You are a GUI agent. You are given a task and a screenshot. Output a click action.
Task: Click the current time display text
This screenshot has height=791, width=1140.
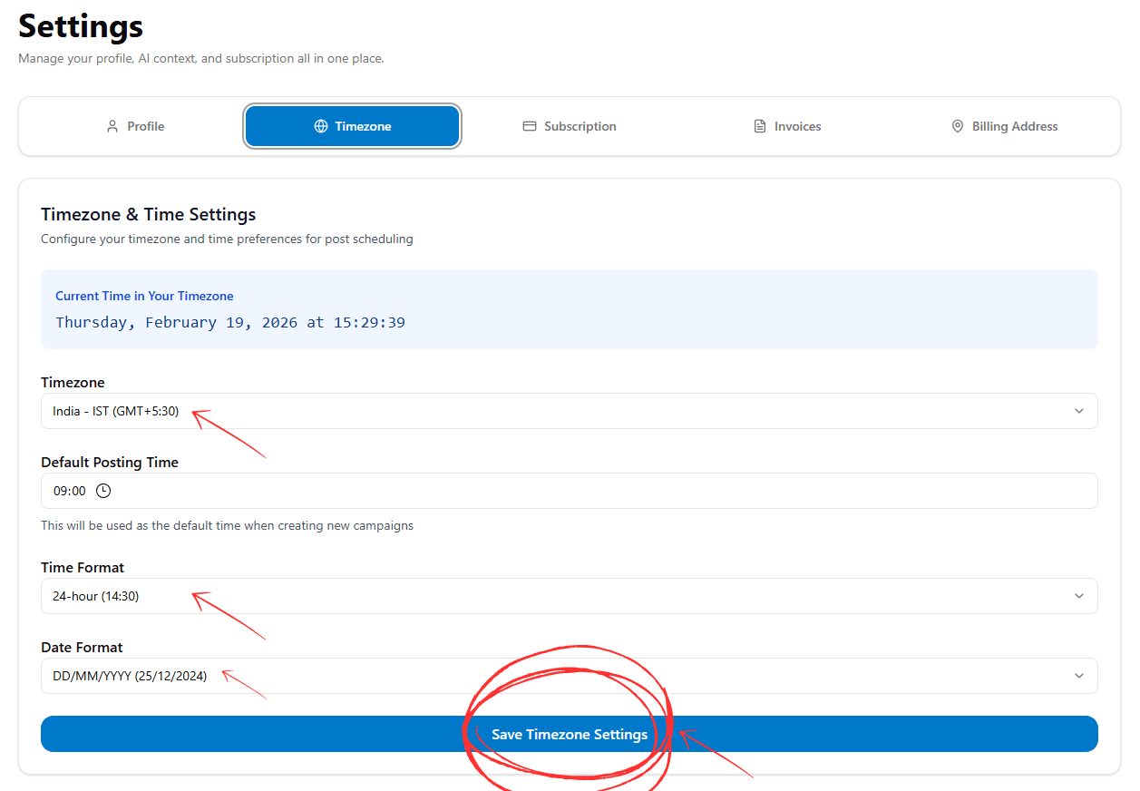(x=230, y=323)
